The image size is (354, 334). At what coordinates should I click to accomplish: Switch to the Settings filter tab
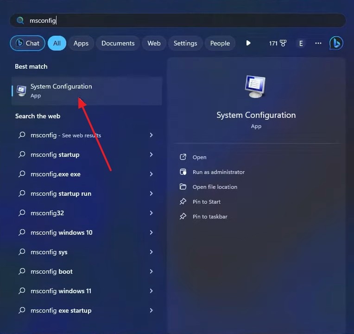pyautogui.click(x=185, y=43)
